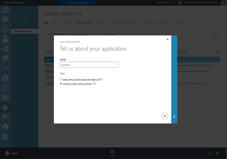
Task: Open the RemoteApp circle sidebar icon
Action: [x=5, y=88]
